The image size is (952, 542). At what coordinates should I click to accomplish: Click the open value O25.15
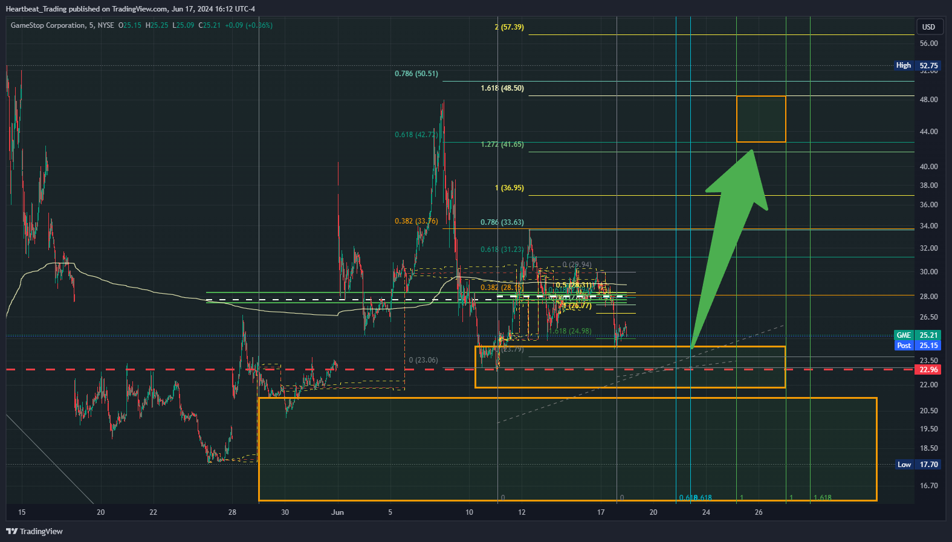click(130, 25)
